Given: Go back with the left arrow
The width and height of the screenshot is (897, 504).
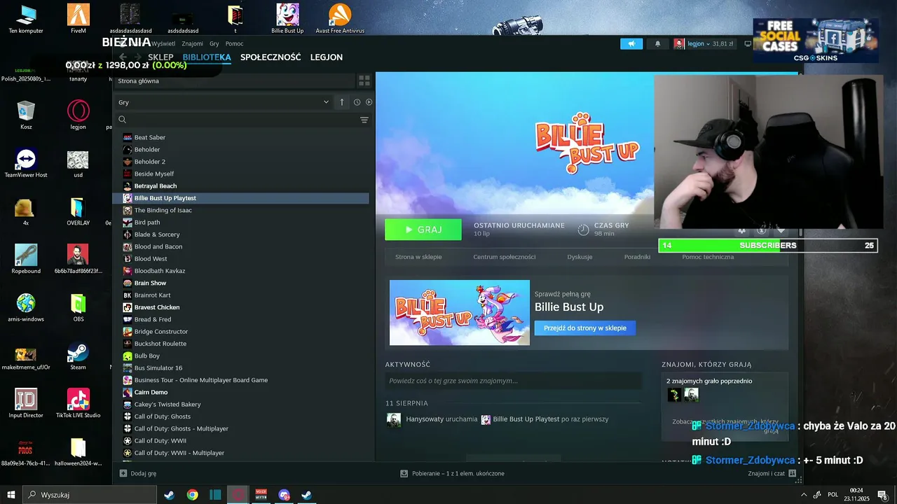Looking at the screenshot, I should (123, 57).
